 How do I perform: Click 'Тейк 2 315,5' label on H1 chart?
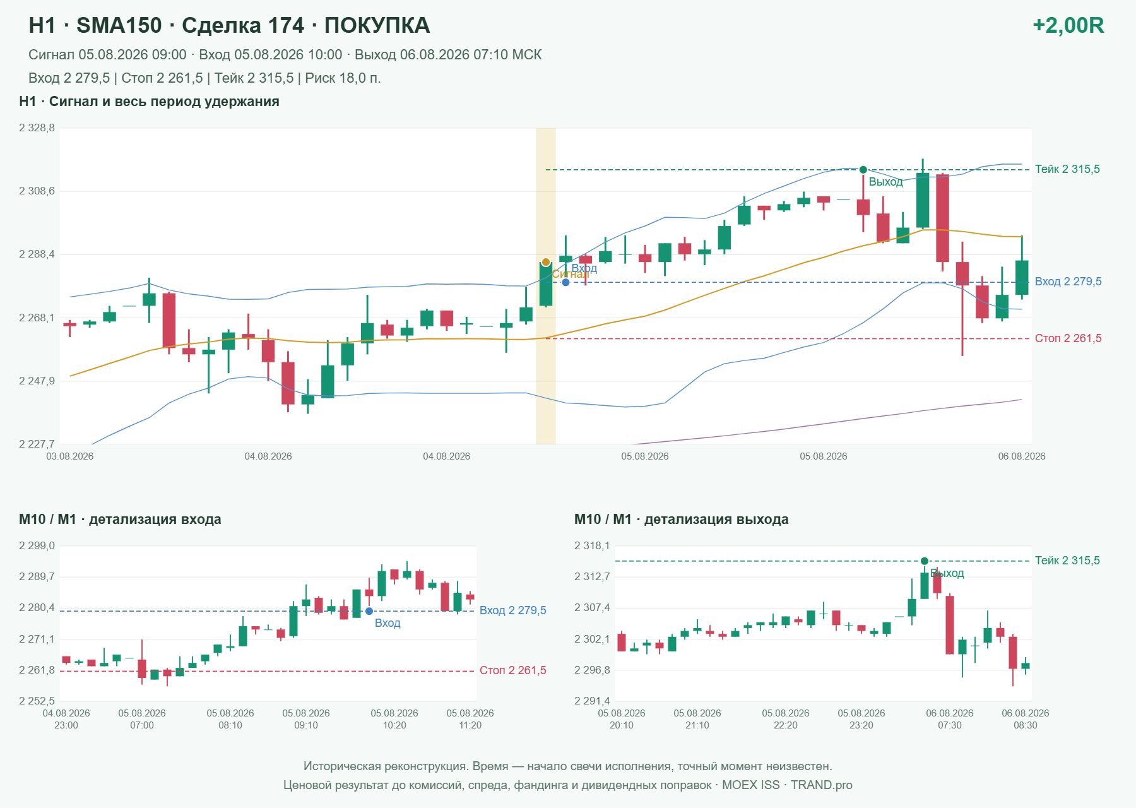click(1067, 169)
